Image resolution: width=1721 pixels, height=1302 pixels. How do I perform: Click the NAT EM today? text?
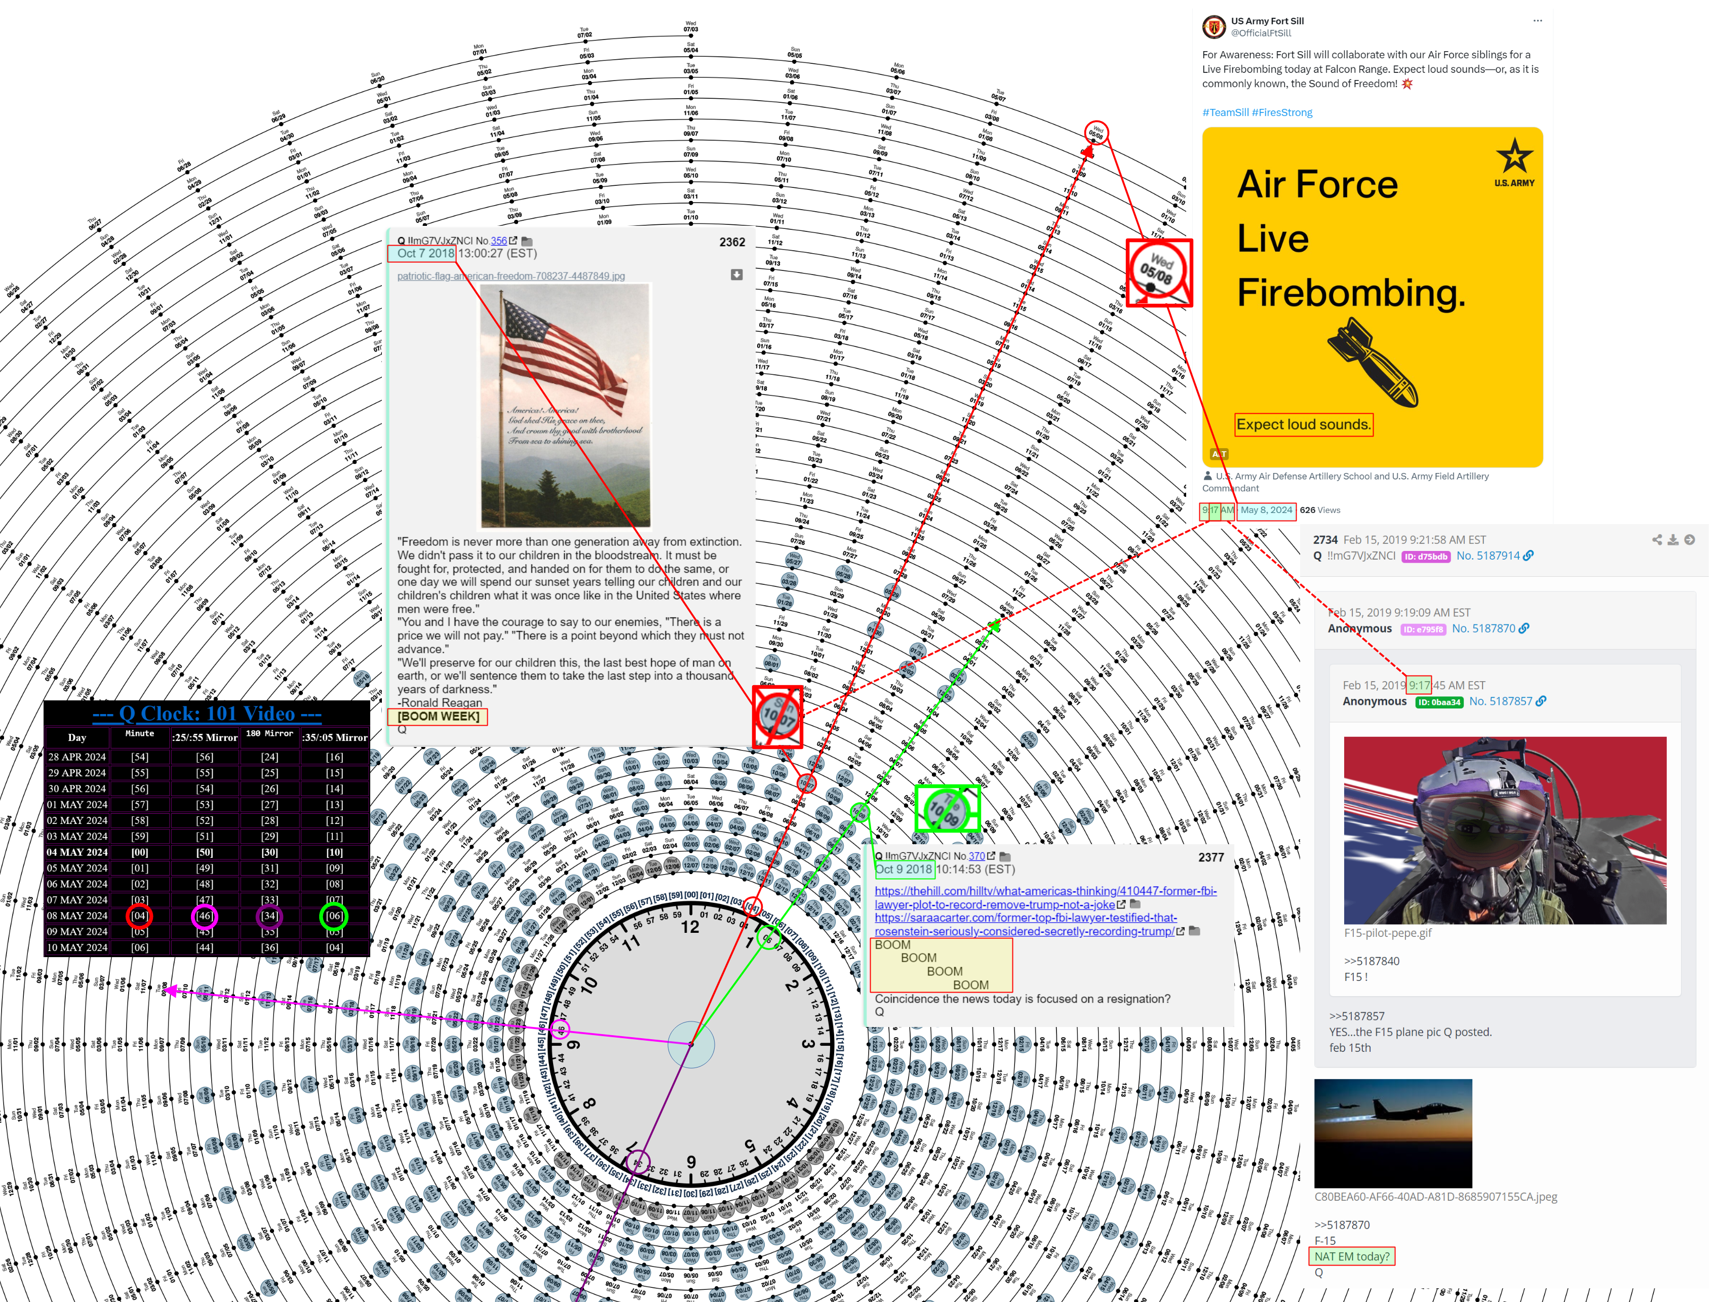click(x=1351, y=1257)
